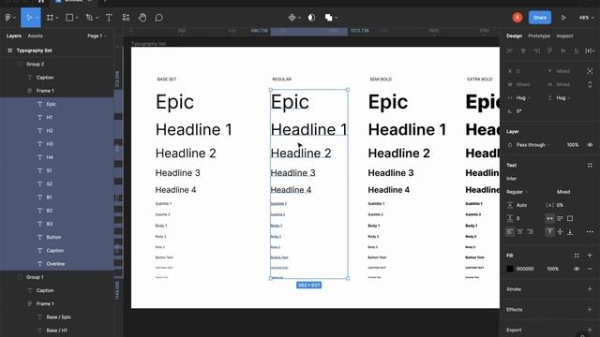The height and width of the screenshot is (337, 600).
Task: Click the Create component icon
Action: pos(292,18)
